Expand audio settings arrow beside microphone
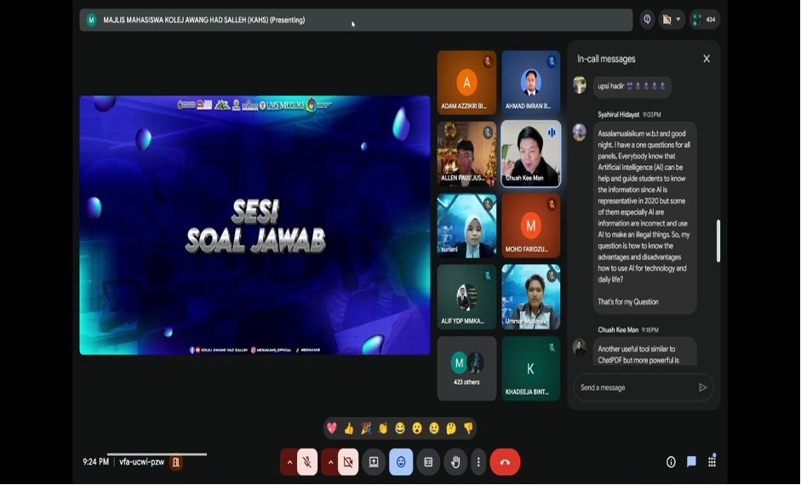Viewport: 801px width, 485px height. 289,462
